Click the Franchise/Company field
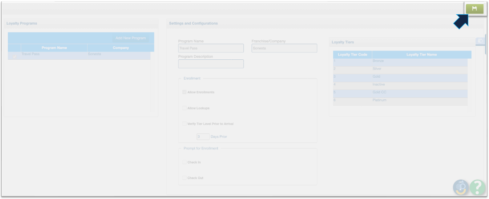The image size is (489, 199). (x=284, y=48)
